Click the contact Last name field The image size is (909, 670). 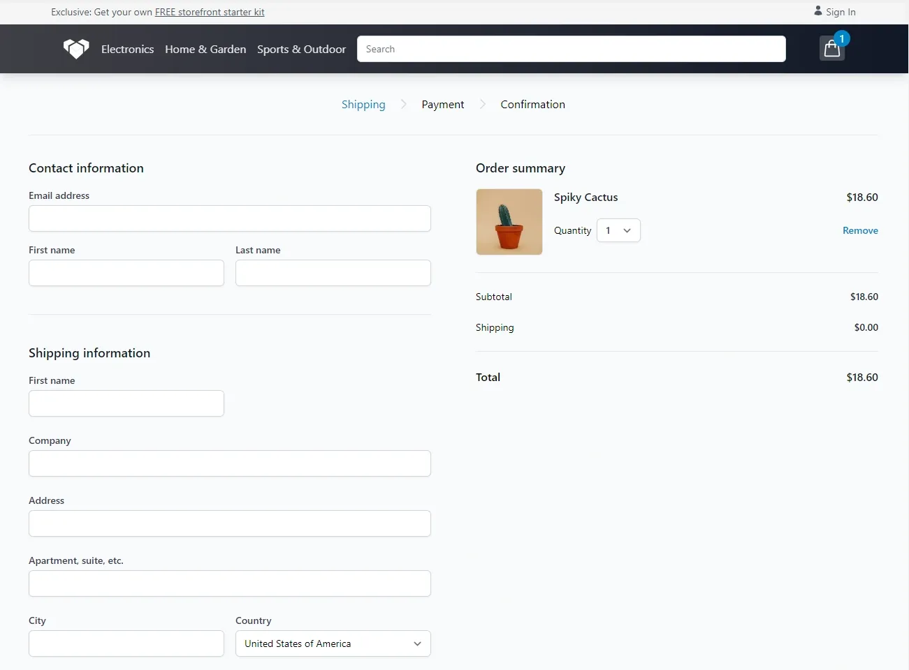[x=333, y=273]
